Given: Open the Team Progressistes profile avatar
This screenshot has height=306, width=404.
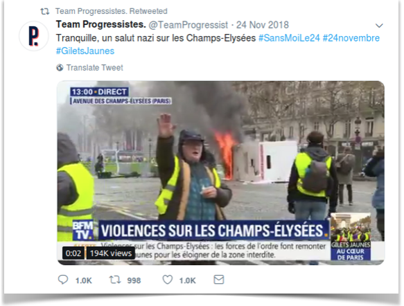Looking at the screenshot, I should 34,36.
